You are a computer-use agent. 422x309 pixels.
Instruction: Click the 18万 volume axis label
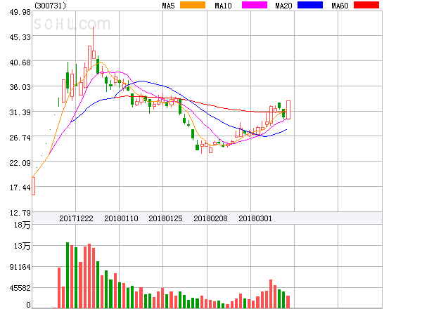pyautogui.click(x=23, y=225)
